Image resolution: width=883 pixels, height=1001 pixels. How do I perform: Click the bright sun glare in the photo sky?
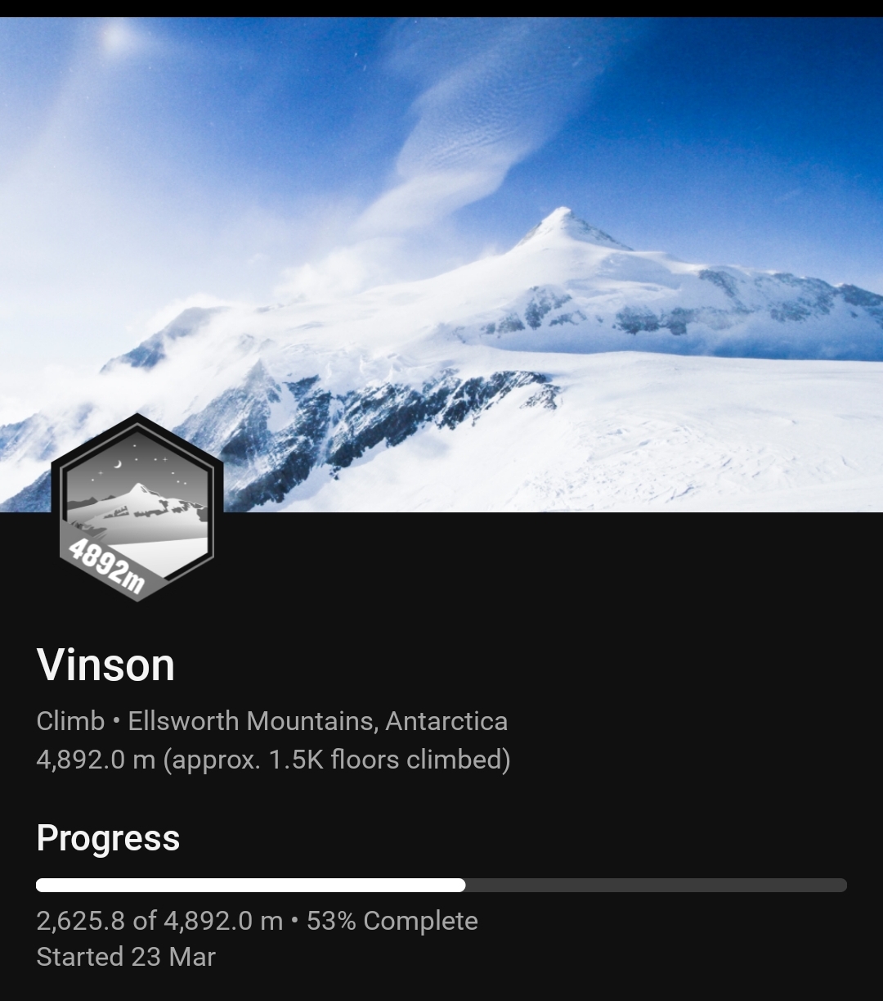coord(116,36)
